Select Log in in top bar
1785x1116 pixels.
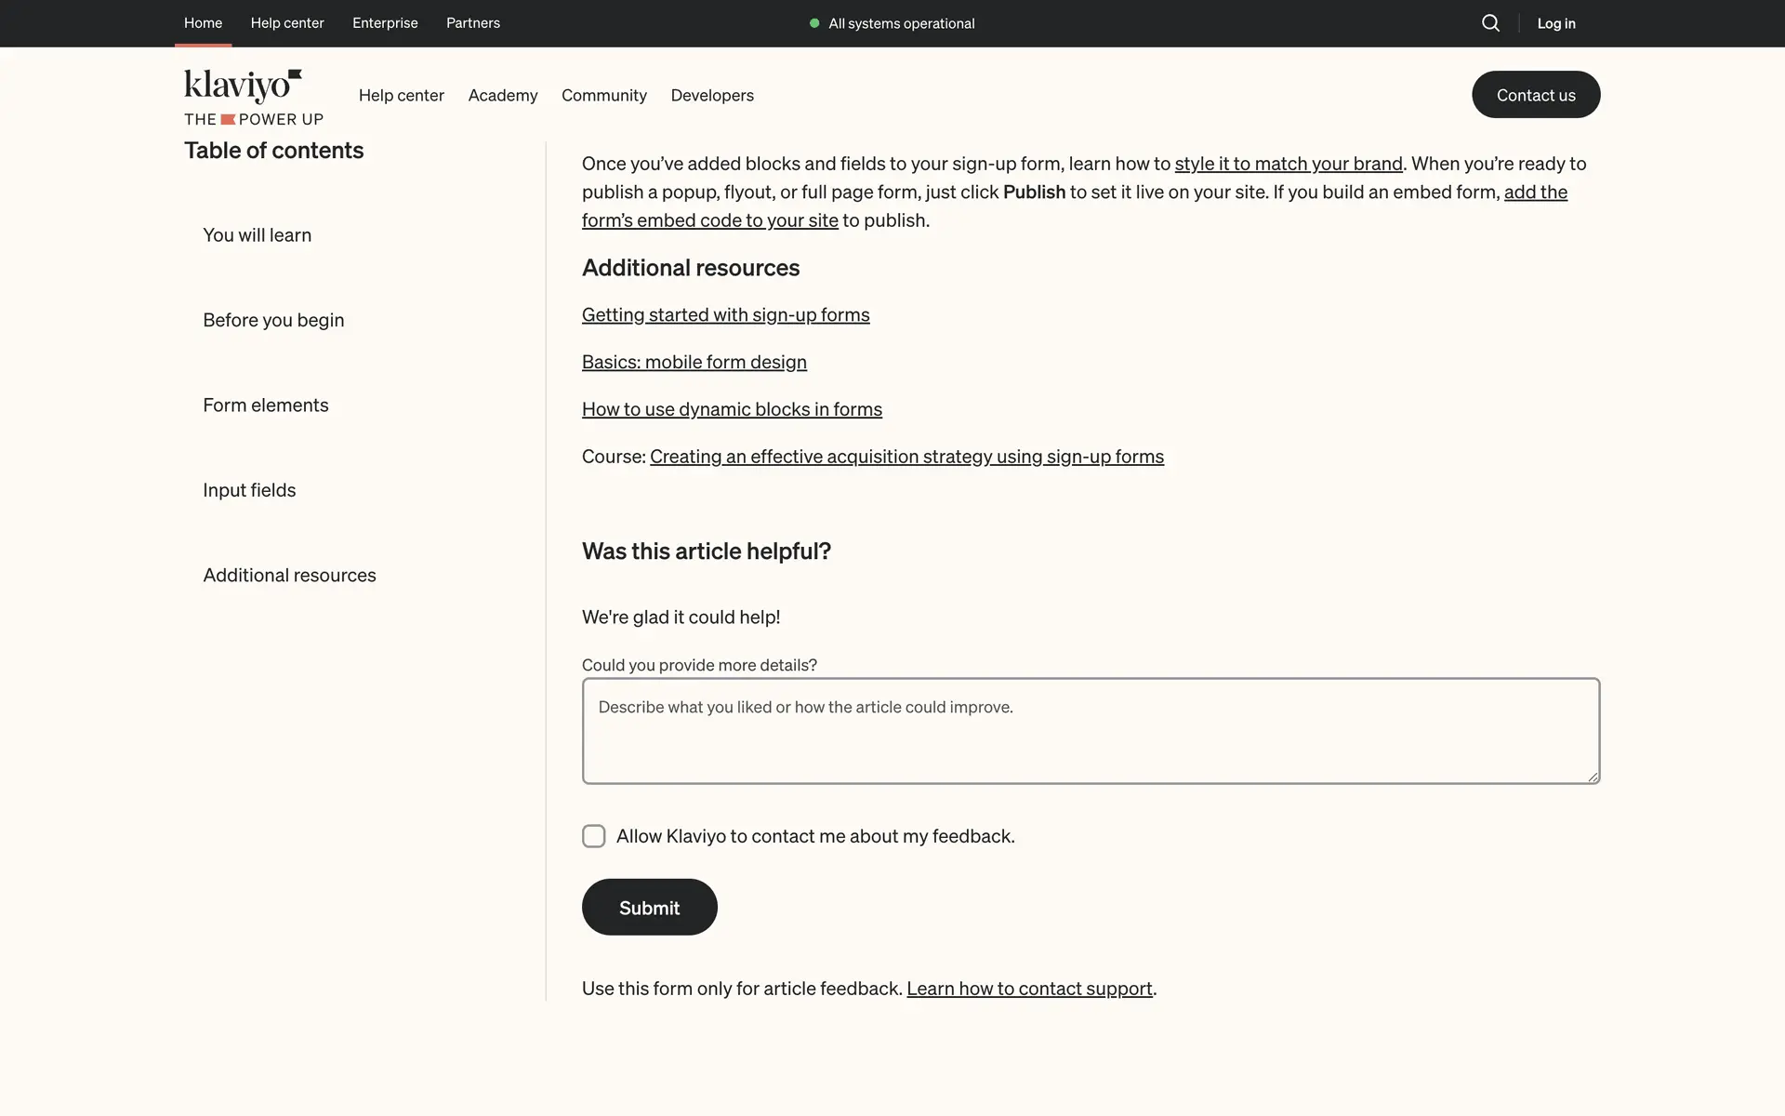[x=1555, y=23]
